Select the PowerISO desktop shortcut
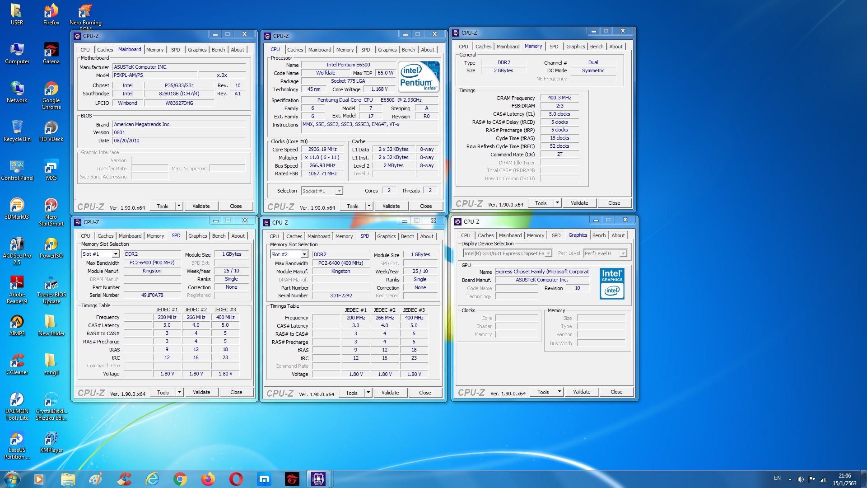 (x=51, y=248)
